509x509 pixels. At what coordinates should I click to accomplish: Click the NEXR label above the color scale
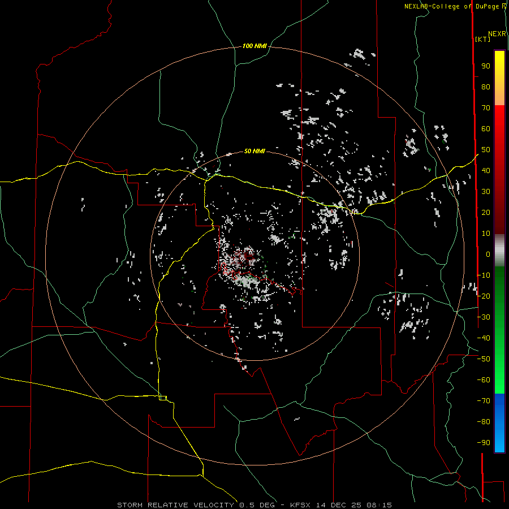click(x=497, y=34)
